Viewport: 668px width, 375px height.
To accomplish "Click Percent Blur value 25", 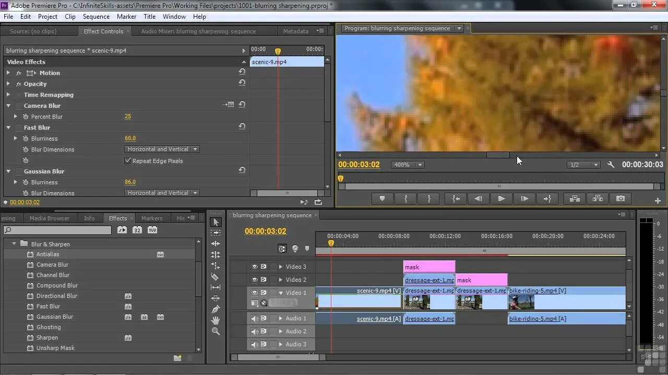I will pos(128,117).
